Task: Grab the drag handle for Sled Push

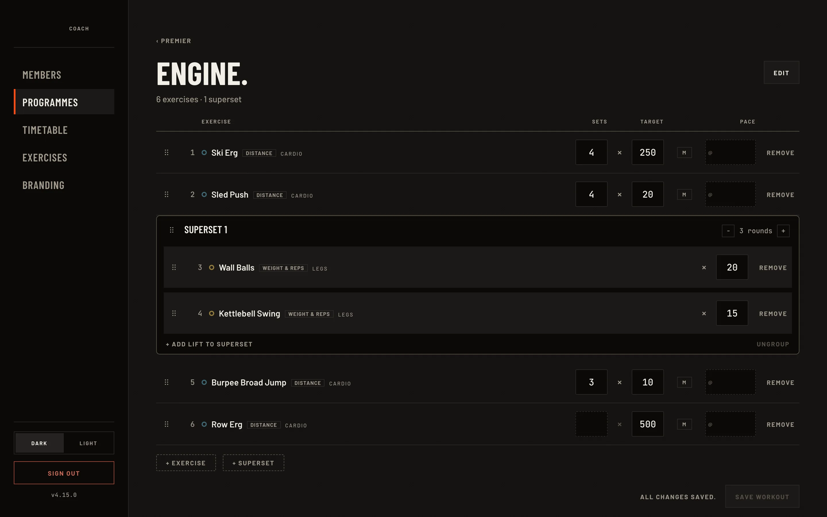Action: point(167,194)
